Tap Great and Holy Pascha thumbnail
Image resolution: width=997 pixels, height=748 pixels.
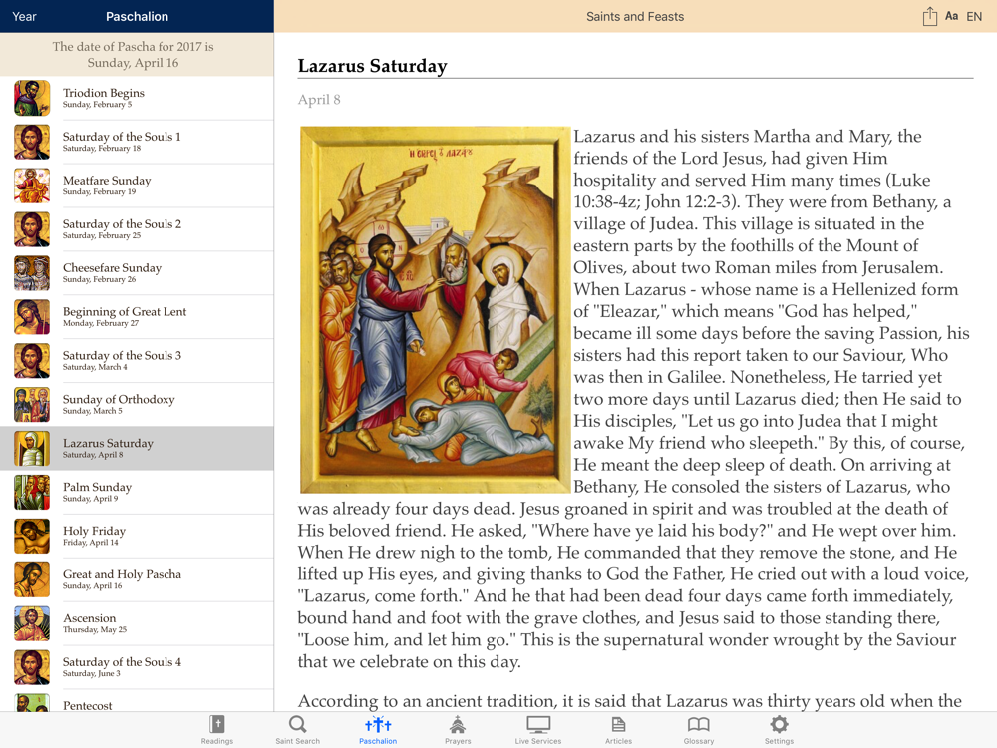32,580
